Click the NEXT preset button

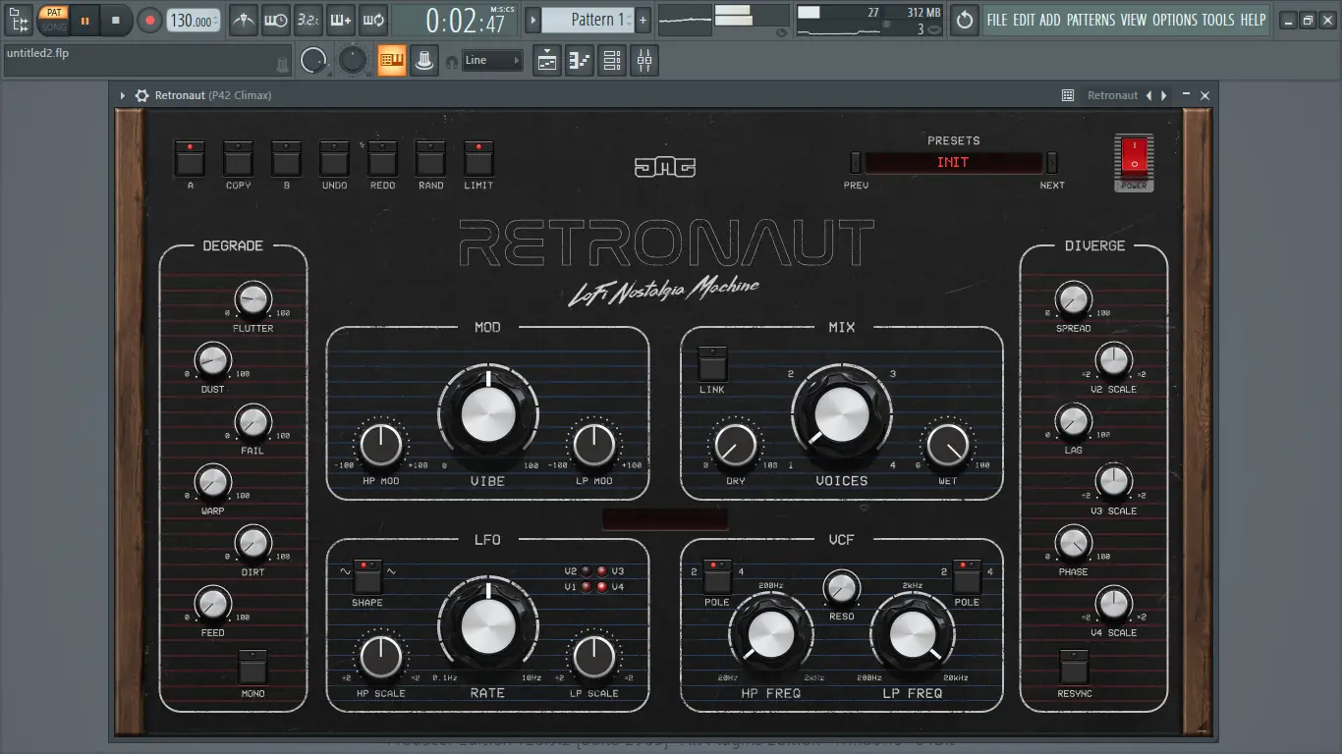pos(1051,163)
